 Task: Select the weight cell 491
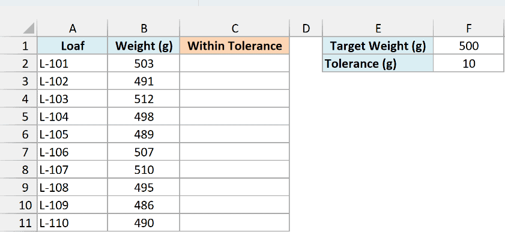(x=144, y=81)
